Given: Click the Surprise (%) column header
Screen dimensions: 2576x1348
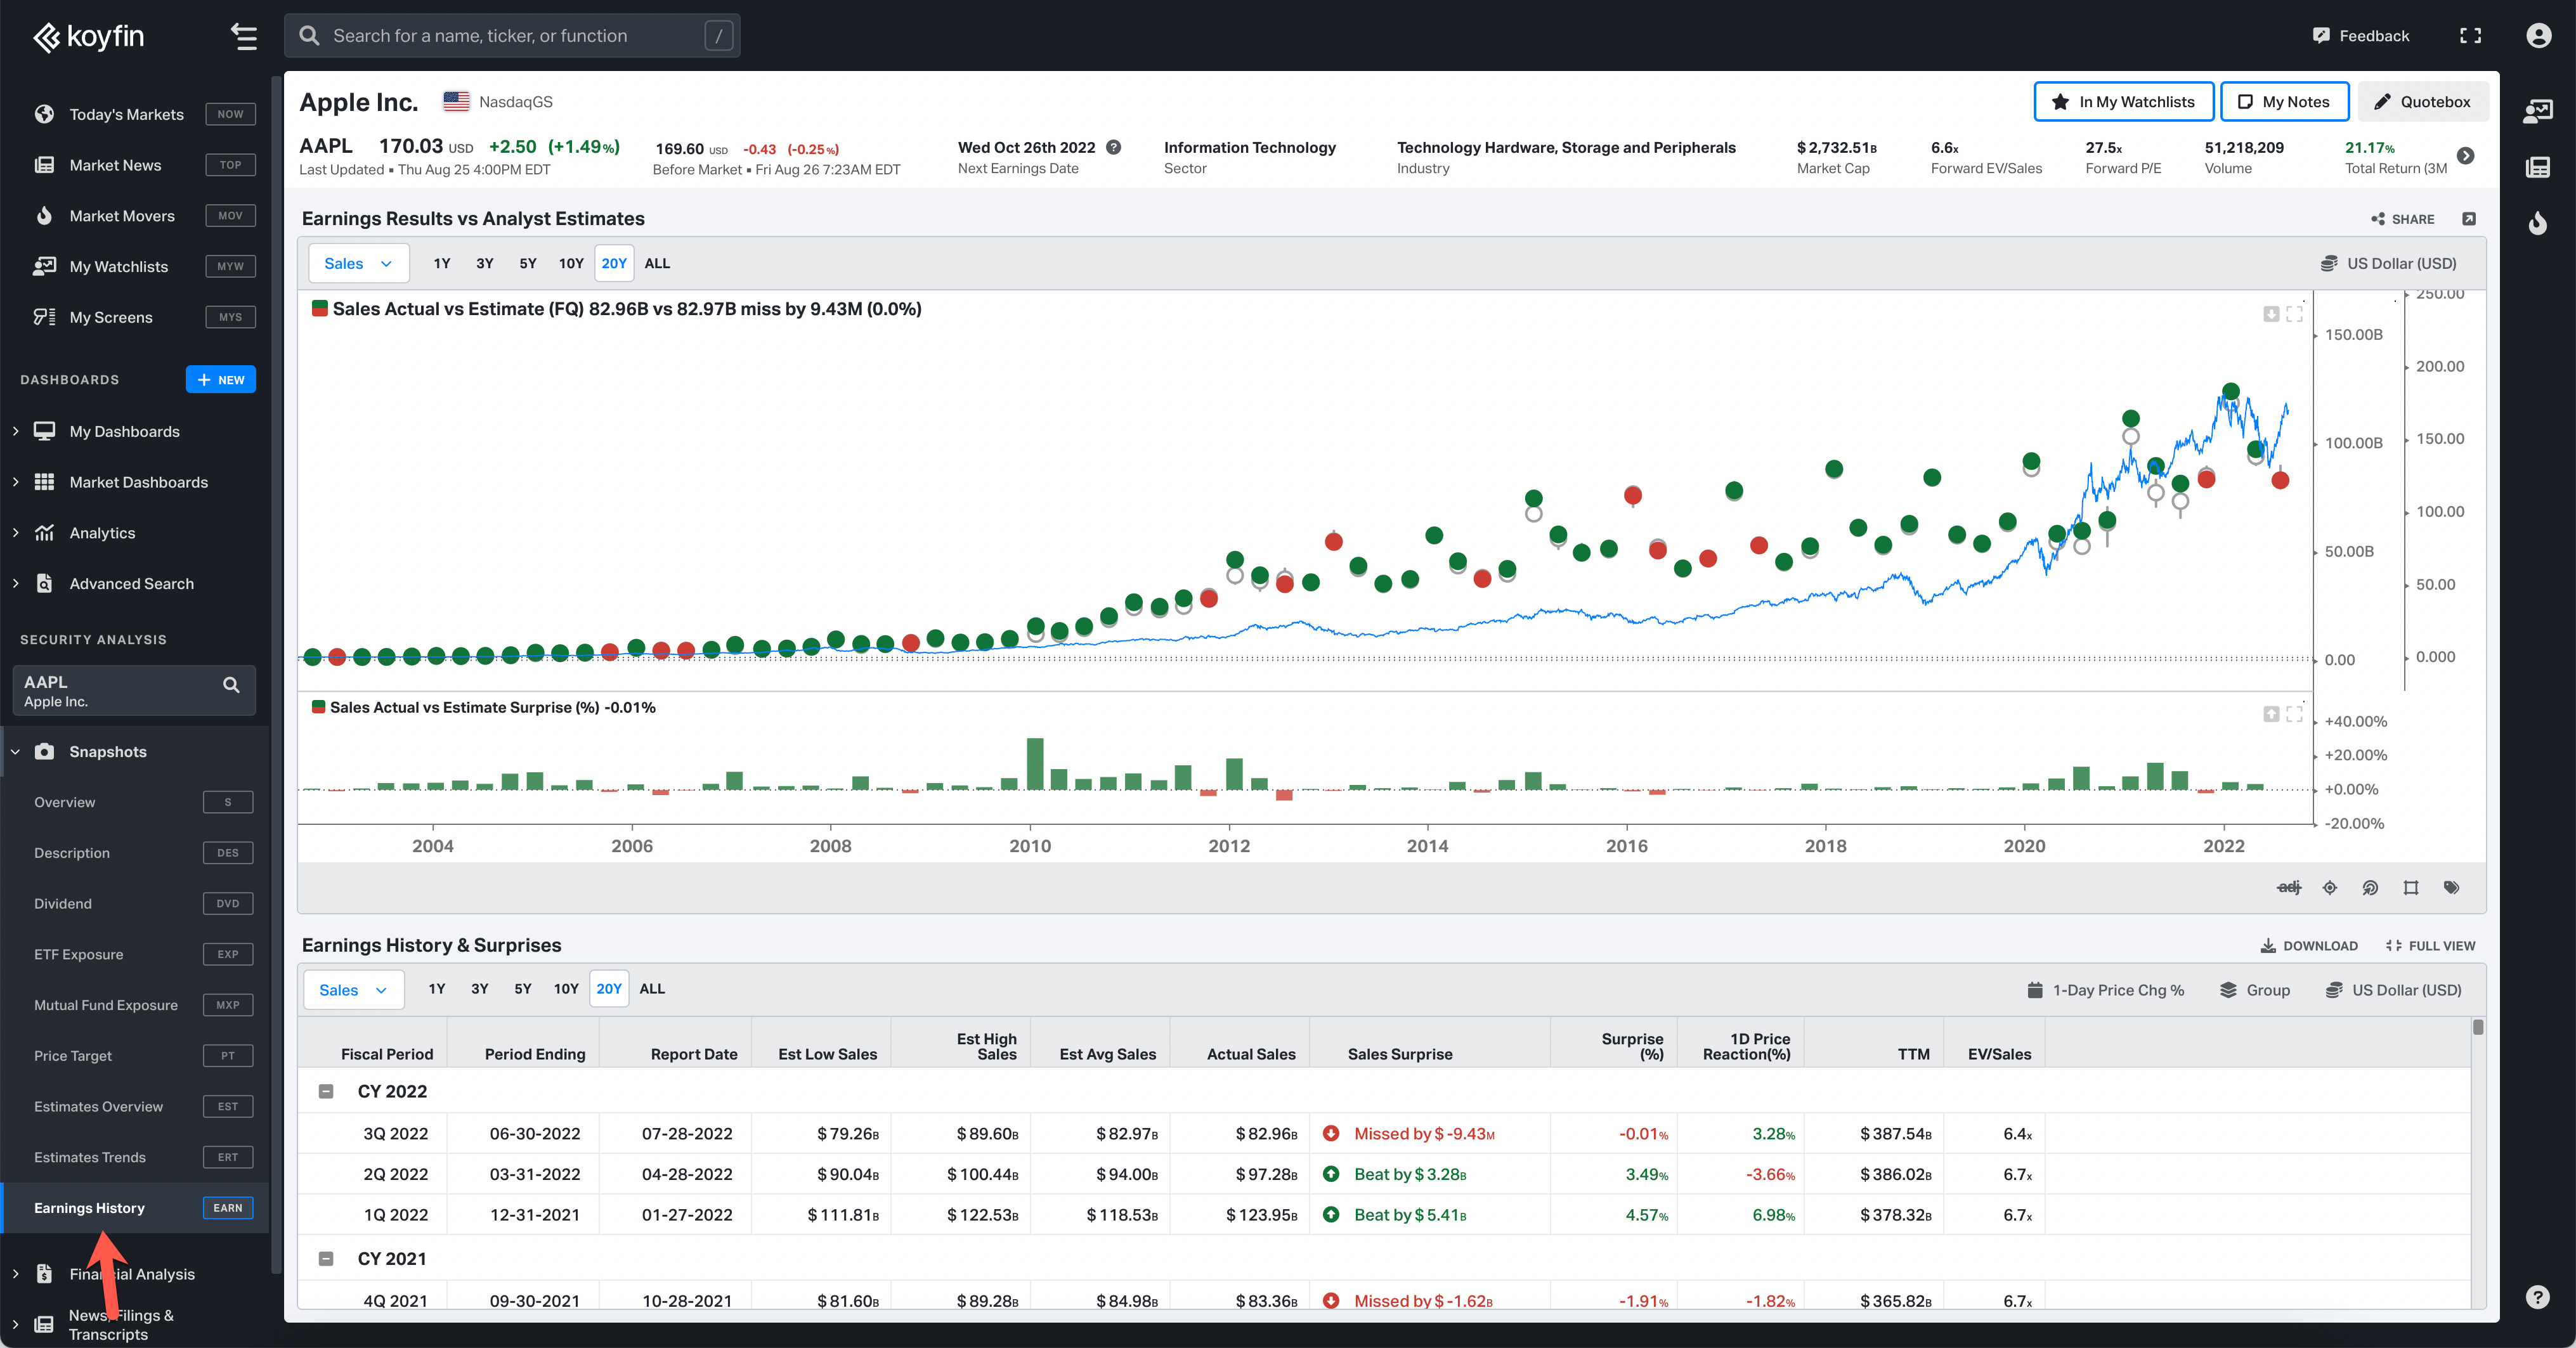Looking at the screenshot, I should [x=1632, y=1046].
